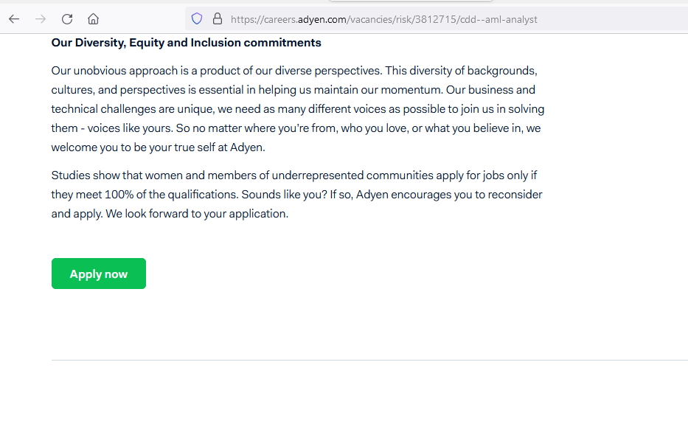Click the green Apply now button

point(99,274)
